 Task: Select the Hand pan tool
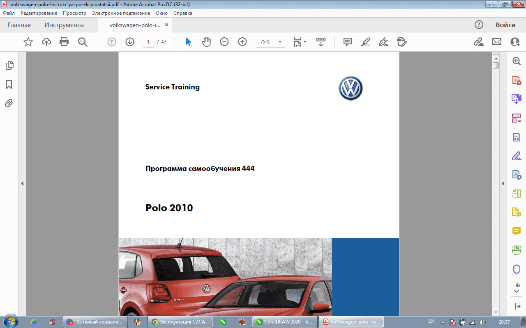[x=206, y=42]
